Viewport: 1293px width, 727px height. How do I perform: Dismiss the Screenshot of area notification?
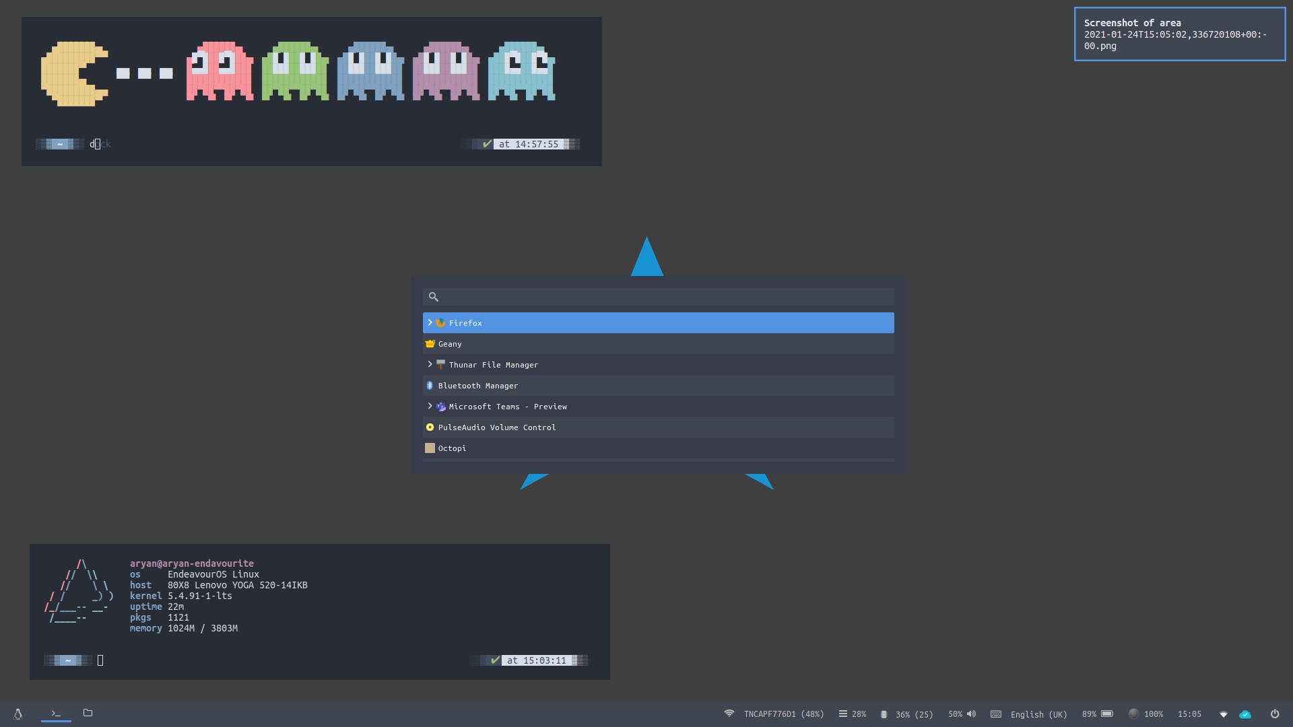tap(1180, 34)
